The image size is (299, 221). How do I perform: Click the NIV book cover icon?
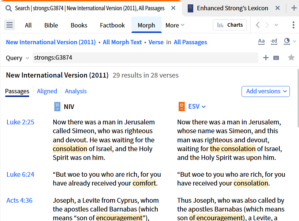point(57,106)
